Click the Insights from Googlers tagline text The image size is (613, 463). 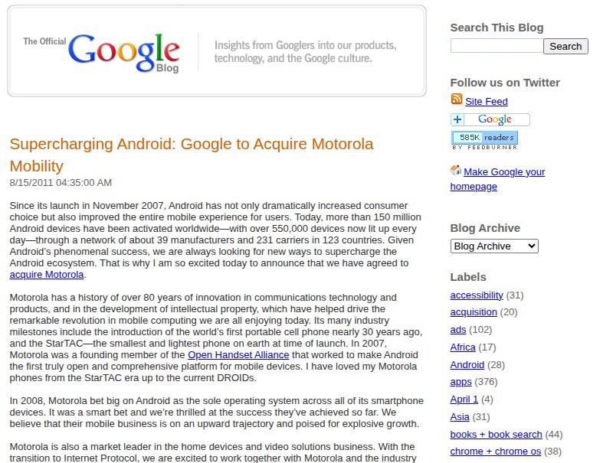(x=305, y=51)
